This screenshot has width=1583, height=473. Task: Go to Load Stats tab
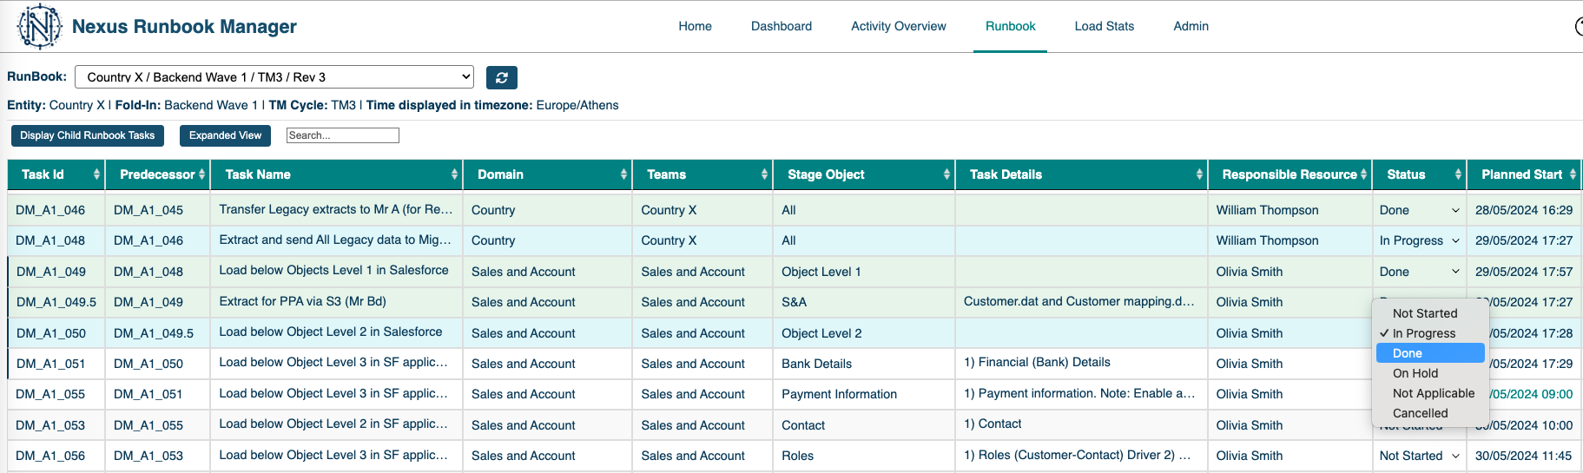(x=1104, y=26)
